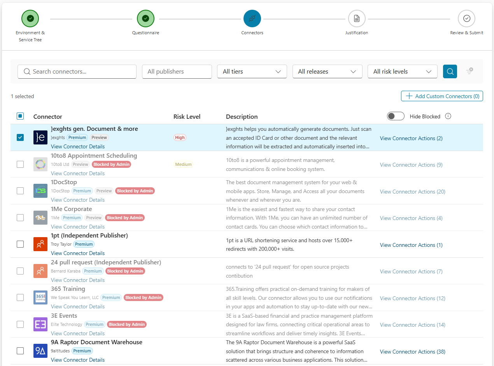Viewport: 494px width, 366px height.
Task: Click the 9A Raptor Document Warehouse logo
Action: [40, 351]
